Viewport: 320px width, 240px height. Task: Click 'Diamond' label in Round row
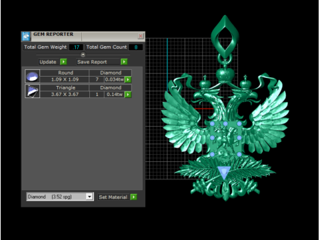tap(111, 73)
